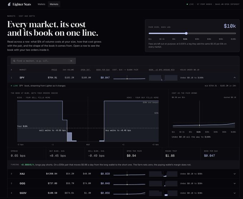Viewport: 243px width, 199px height.
Task: Collapse the SPY row chevron
Action: (x=235, y=78)
